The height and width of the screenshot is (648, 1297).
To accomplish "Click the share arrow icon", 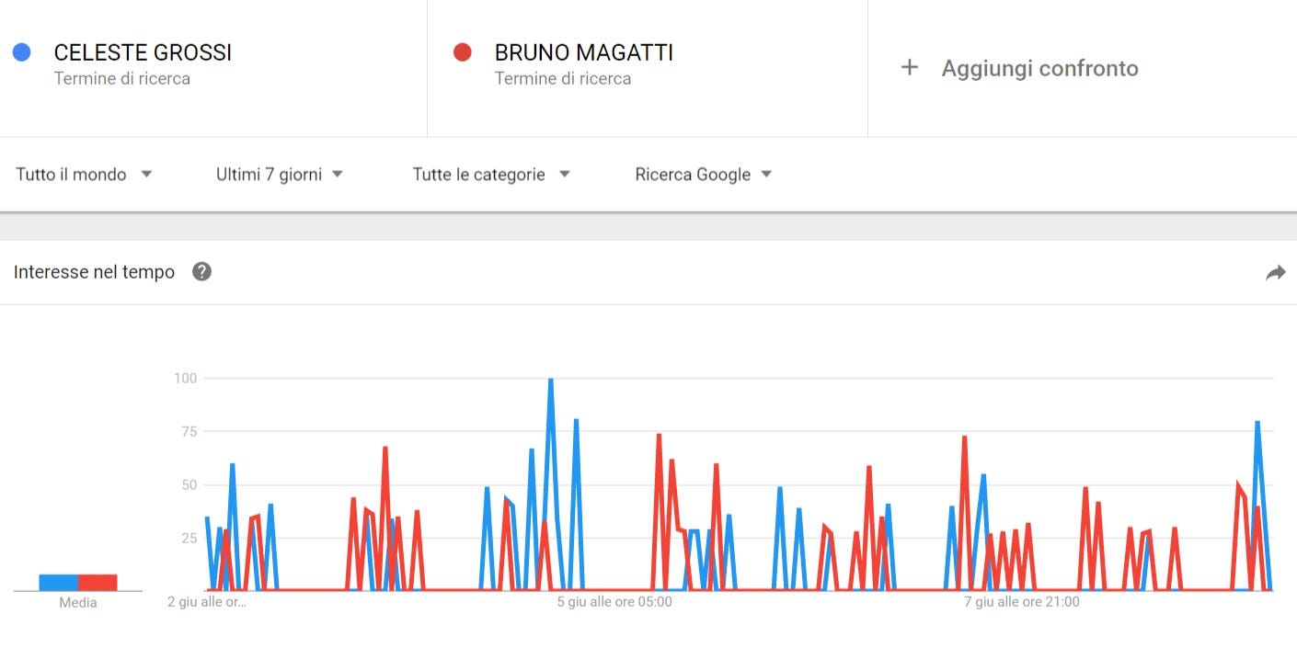I will (1275, 272).
